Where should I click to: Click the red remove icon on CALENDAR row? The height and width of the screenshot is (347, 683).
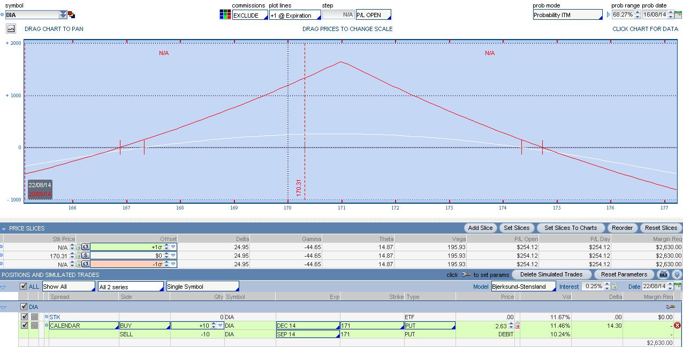pos(677,326)
